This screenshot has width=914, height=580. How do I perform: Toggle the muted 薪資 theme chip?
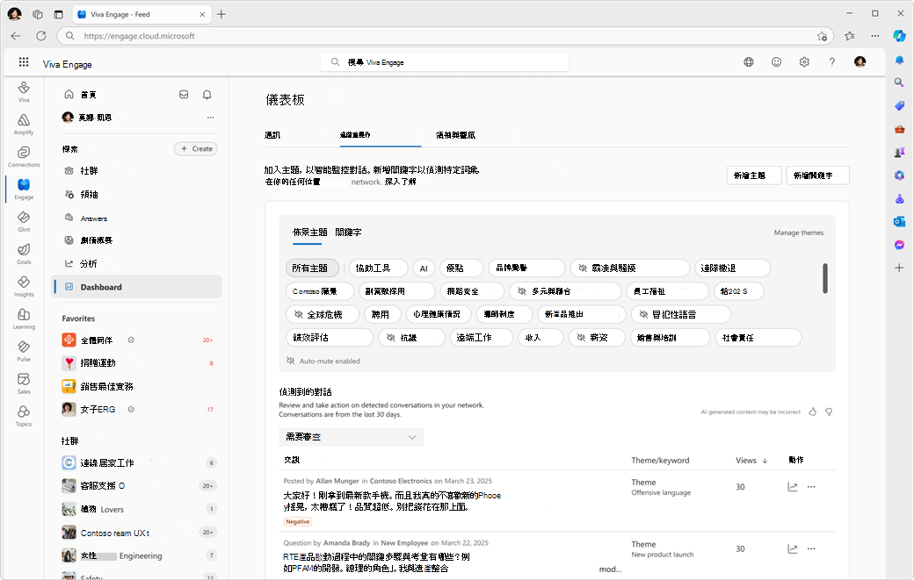point(597,338)
